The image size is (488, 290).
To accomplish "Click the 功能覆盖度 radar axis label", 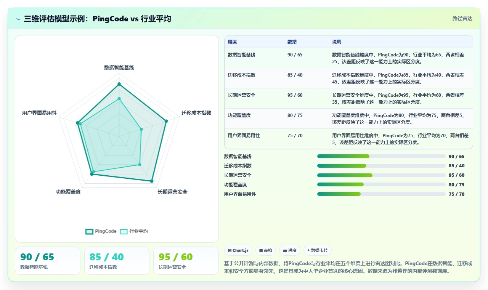I will click(68, 192).
